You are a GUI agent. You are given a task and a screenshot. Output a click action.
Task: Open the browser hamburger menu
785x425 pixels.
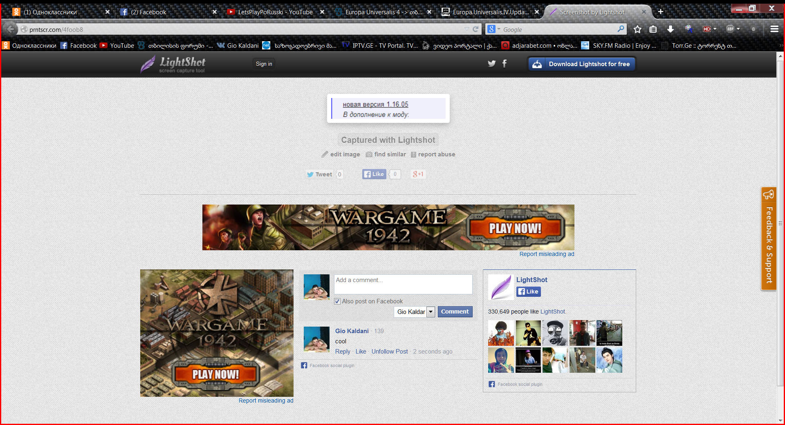[x=774, y=29]
